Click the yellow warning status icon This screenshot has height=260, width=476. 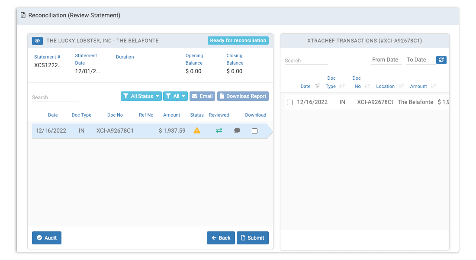pyautogui.click(x=197, y=130)
